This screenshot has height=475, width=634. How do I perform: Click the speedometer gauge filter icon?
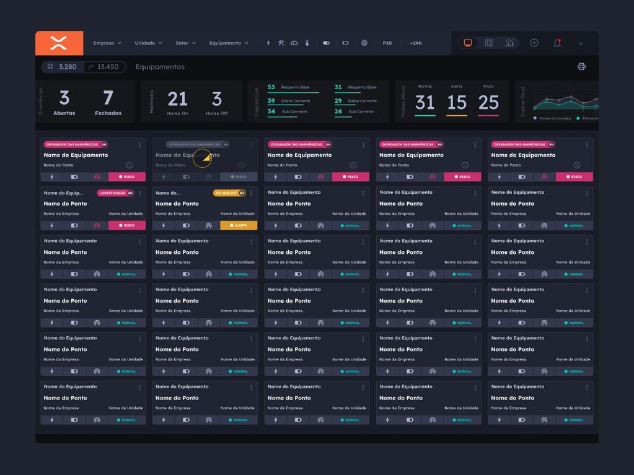pos(294,43)
